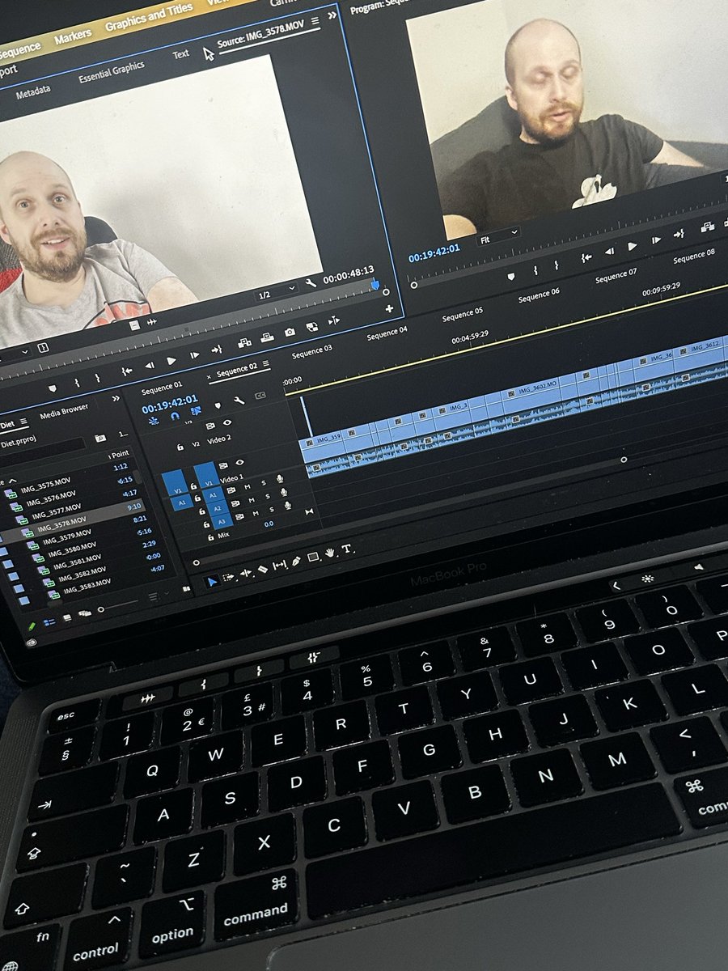Switch to the Sequence 01 tab
The image size is (728, 971).
pyautogui.click(x=162, y=387)
